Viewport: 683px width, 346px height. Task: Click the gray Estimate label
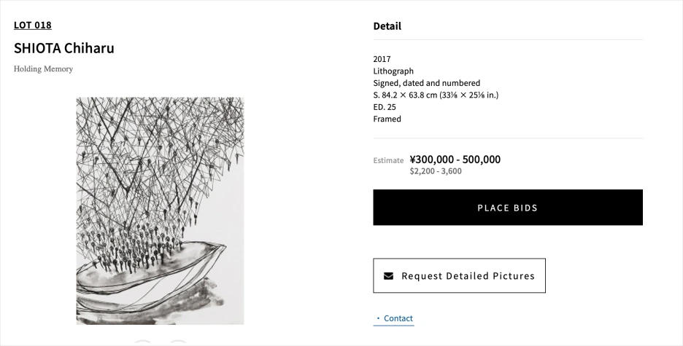(x=388, y=160)
